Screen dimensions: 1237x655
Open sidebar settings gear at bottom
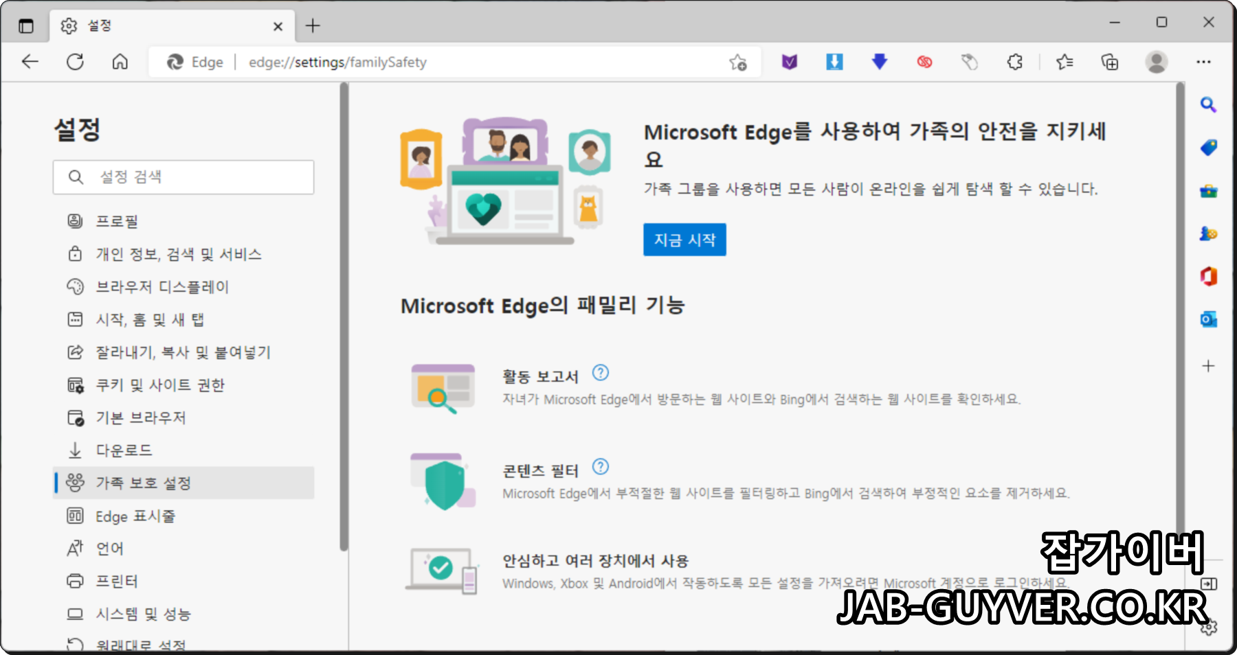coord(1209,627)
